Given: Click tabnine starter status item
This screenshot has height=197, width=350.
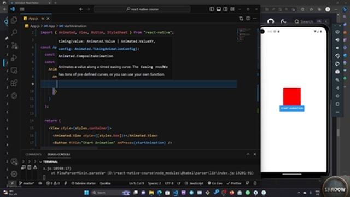Looking at the screenshot, I should [x=84, y=183].
